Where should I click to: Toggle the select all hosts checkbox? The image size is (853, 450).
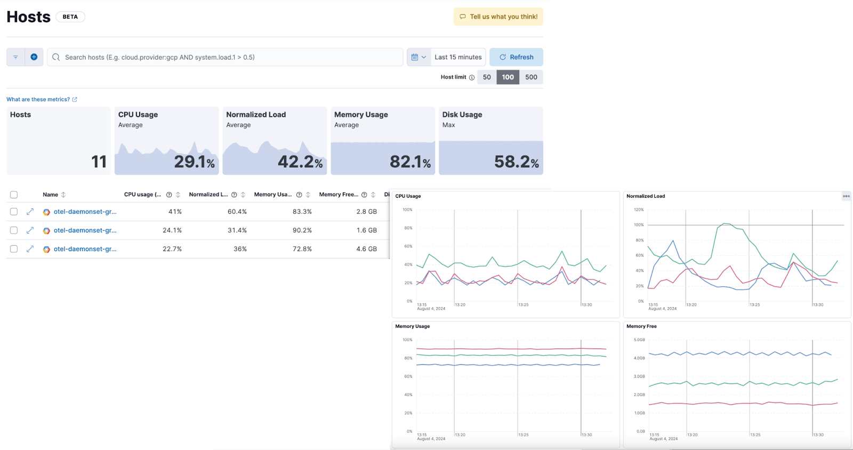tap(14, 195)
